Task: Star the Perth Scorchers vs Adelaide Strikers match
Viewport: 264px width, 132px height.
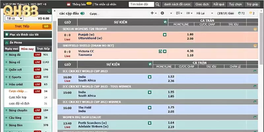Action: pos(150,123)
